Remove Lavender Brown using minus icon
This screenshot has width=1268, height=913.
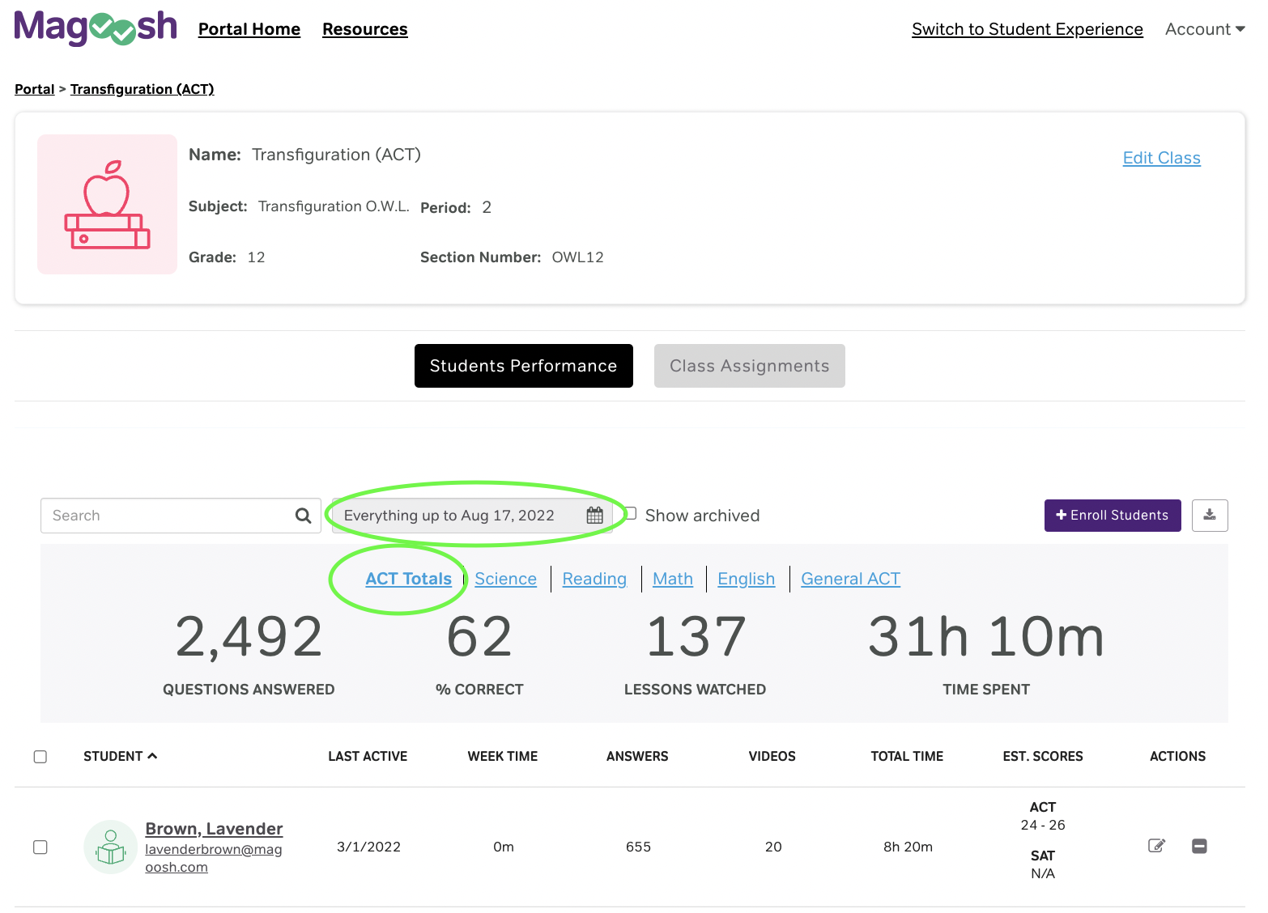(1199, 846)
